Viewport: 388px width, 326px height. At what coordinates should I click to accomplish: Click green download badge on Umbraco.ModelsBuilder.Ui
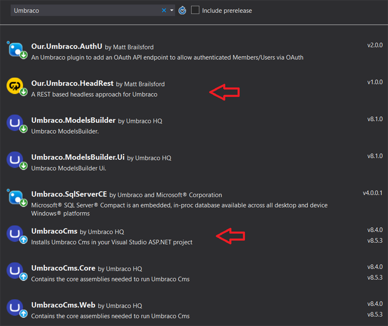[23, 166]
